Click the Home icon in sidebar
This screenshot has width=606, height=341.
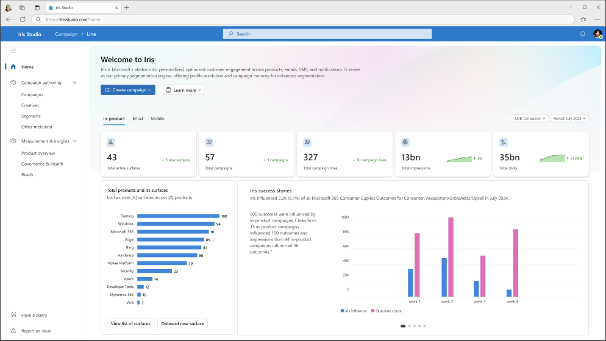(x=13, y=66)
